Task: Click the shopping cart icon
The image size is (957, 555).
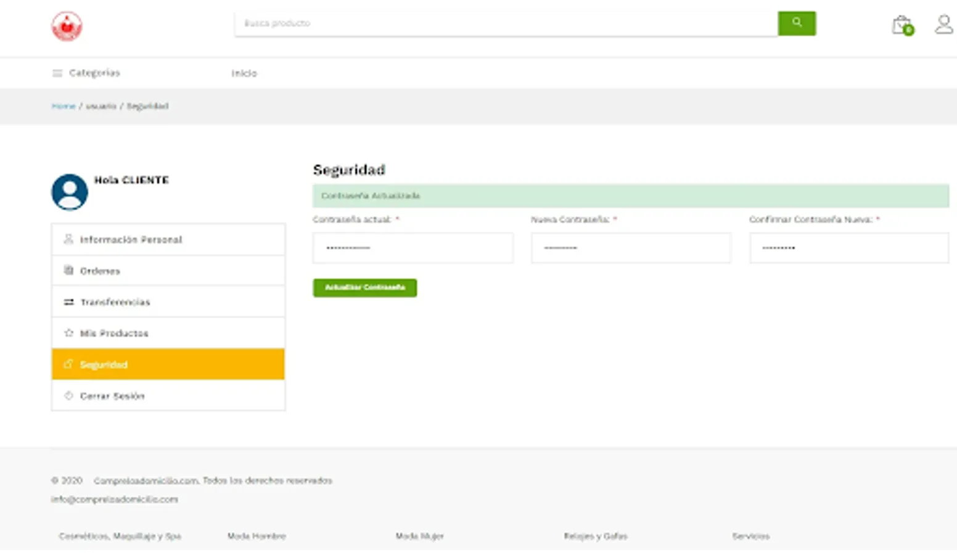Action: pos(902,25)
